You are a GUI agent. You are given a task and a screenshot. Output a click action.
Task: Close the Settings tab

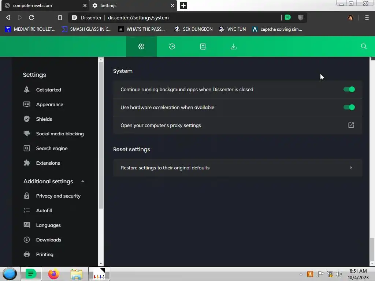tap(172, 5)
